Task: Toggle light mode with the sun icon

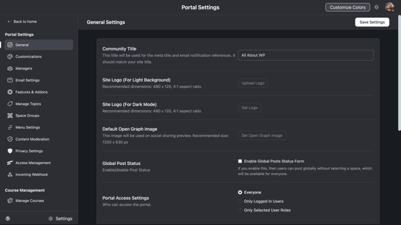Action: tap(376, 7)
